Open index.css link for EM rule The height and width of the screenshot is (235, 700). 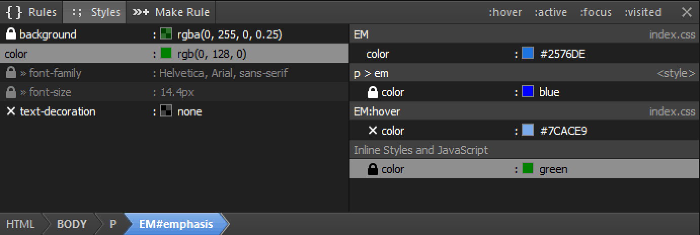click(x=672, y=34)
